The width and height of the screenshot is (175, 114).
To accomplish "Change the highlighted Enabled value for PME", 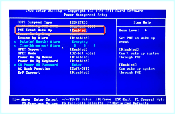I will point(79,30).
